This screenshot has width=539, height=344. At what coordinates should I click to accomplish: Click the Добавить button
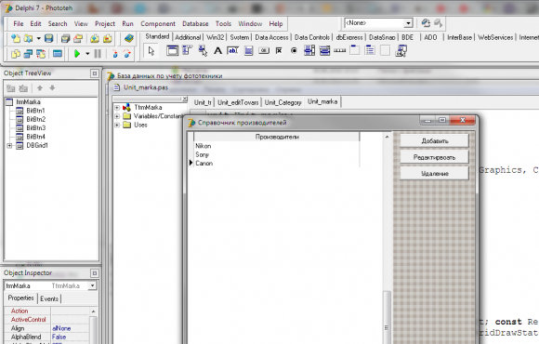tap(435, 141)
